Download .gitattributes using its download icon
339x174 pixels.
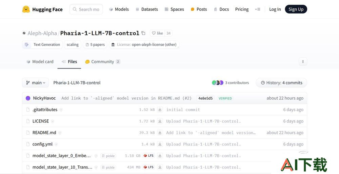[160, 110]
